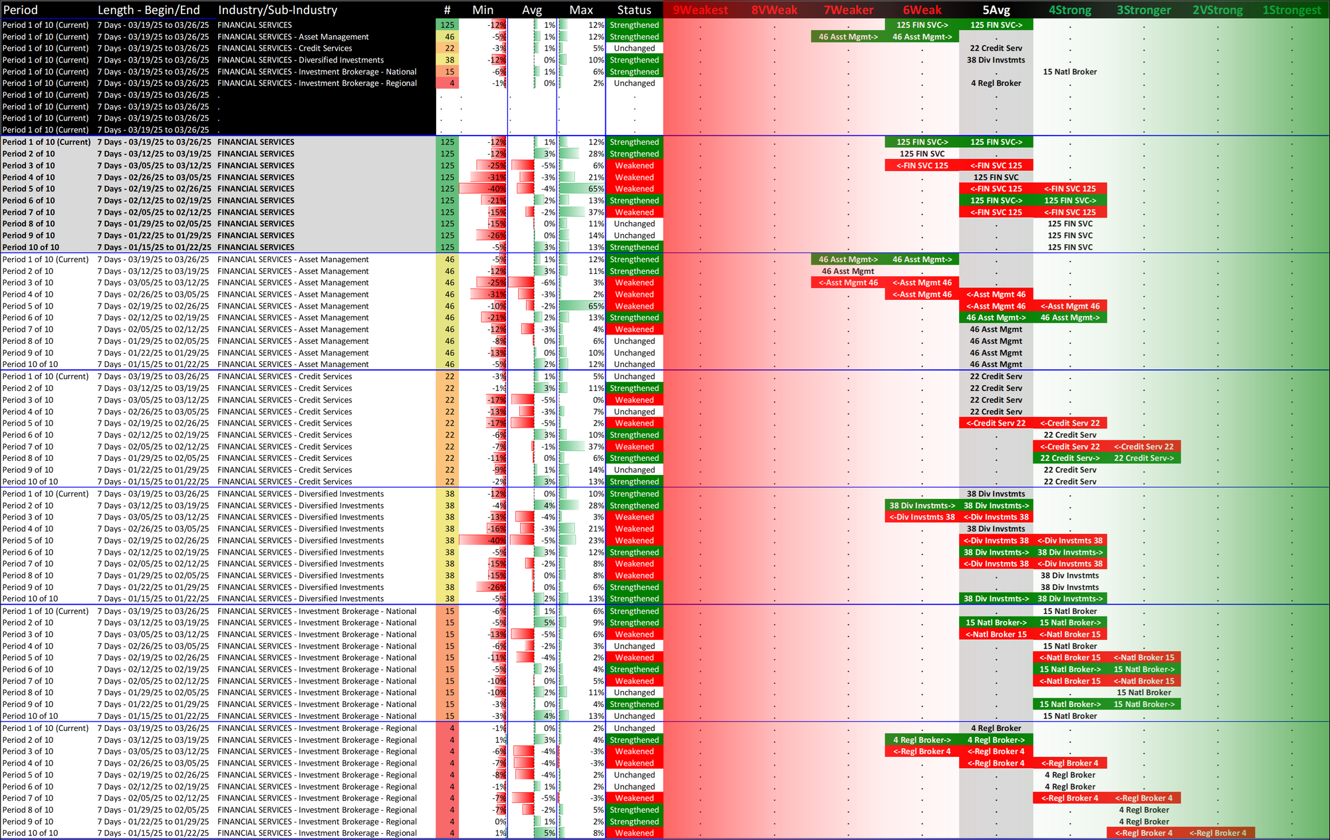Click the Length - Begin/End column header
1330x840 pixels.
148,10
